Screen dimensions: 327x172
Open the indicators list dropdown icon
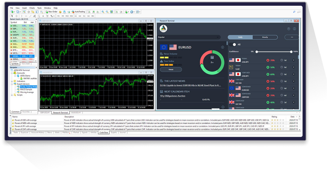tap(126, 12)
